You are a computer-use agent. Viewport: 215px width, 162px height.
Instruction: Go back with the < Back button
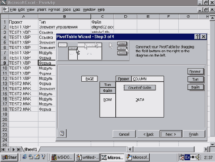(148, 134)
